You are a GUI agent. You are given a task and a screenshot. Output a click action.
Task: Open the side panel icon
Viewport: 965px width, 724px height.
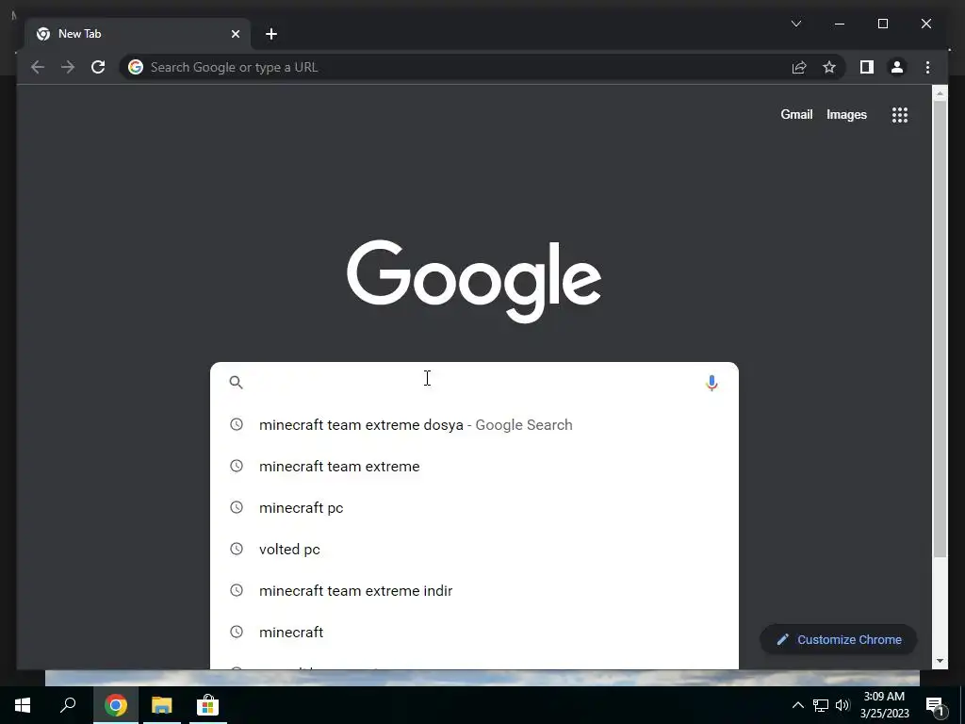[x=867, y=67]
